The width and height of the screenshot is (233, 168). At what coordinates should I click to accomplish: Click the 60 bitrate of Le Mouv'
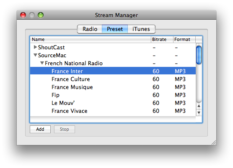coord(156,103)
